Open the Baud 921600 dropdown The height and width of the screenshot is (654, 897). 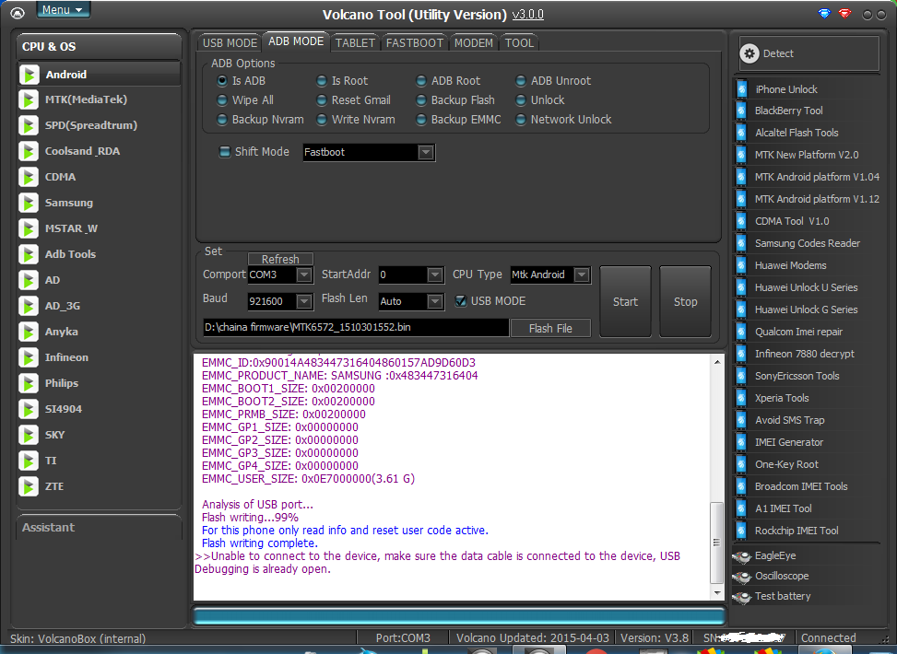(304, 302)
